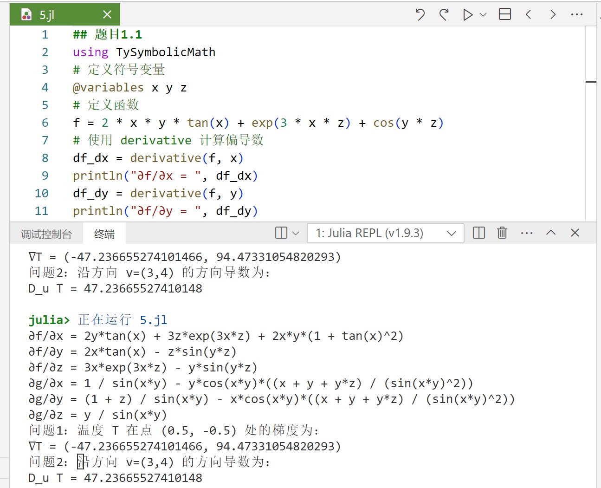Switch to 调试控制台 panel tab

pos(46,234)
